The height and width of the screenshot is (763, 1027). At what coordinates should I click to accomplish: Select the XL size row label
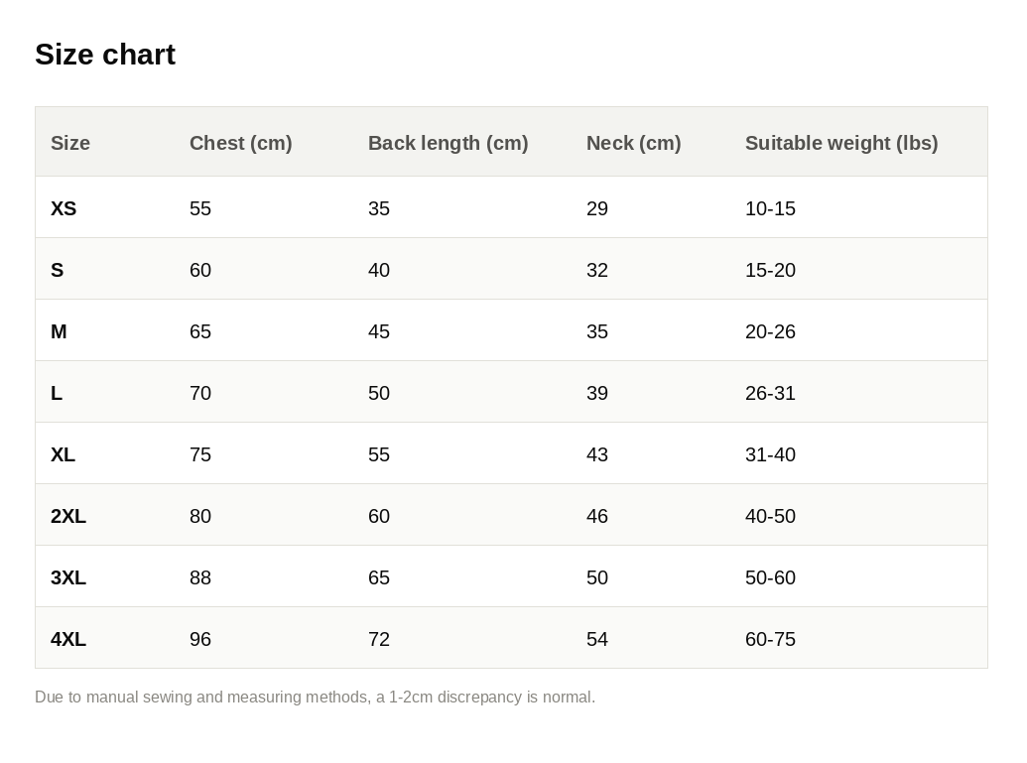click(x=63, y=454)
